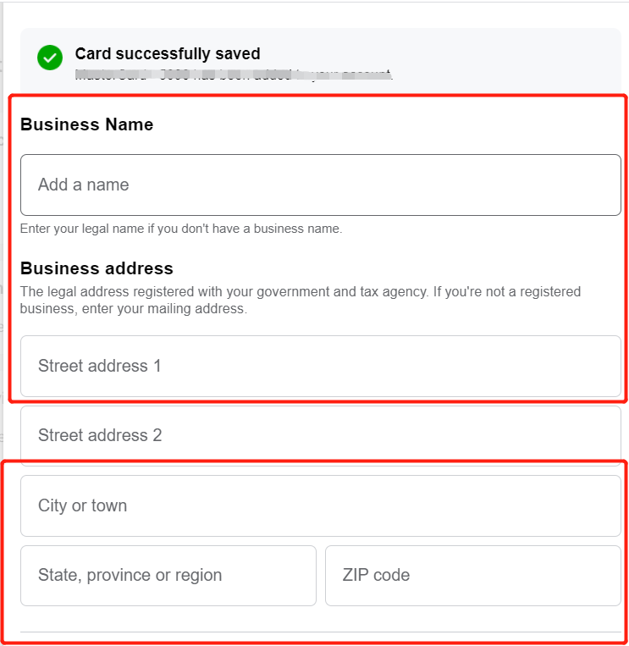Click the horizontal divider below ZIP code
This screenshot has width=629, height=646.
pos(320,632)
